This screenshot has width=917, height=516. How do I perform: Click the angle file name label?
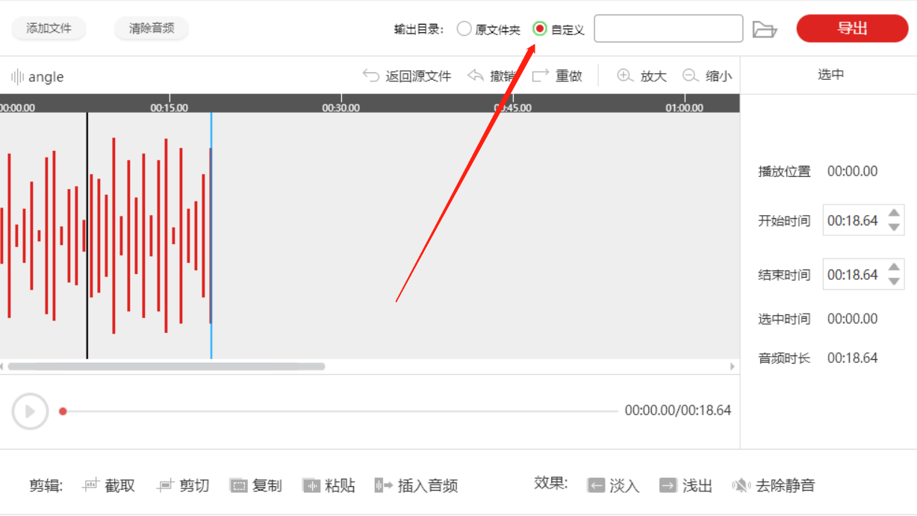(46, 77)
